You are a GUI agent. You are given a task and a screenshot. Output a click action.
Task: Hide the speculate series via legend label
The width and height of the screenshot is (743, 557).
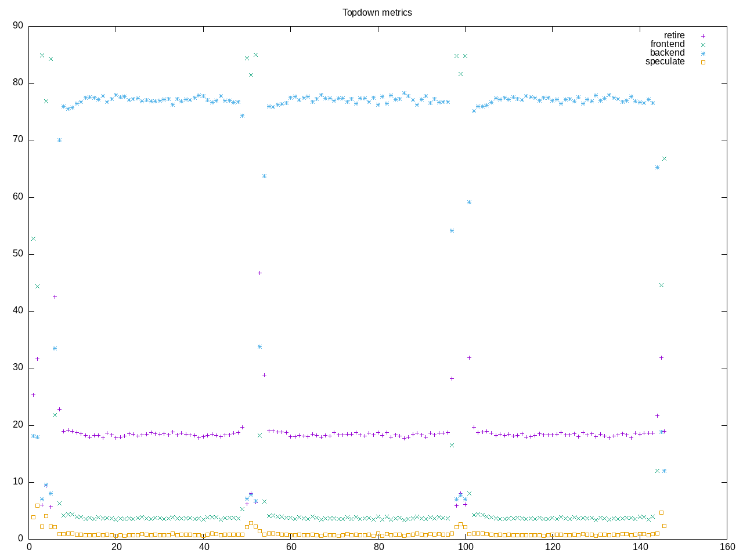pyautogui.click(x=665, y=62)
